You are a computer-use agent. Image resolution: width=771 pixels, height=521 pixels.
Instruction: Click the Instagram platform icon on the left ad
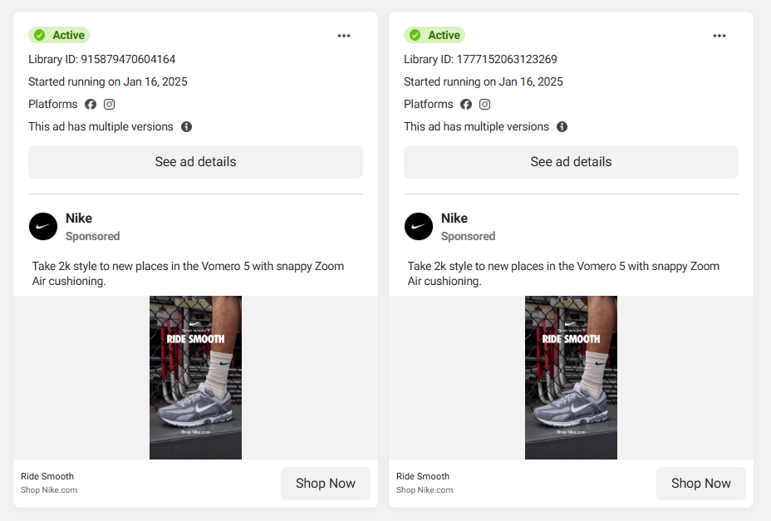coord(109,104)
